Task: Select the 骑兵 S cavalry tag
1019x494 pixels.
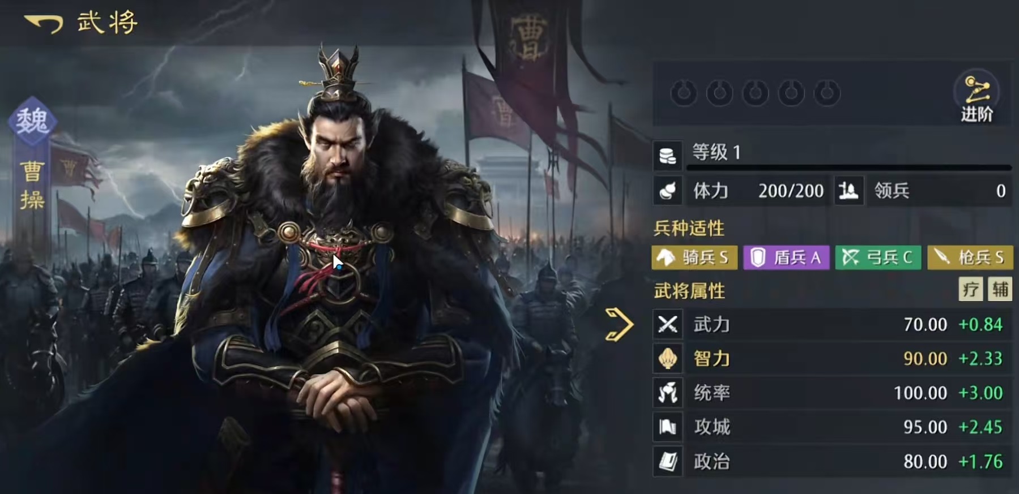Action: [x=695, y=257]
